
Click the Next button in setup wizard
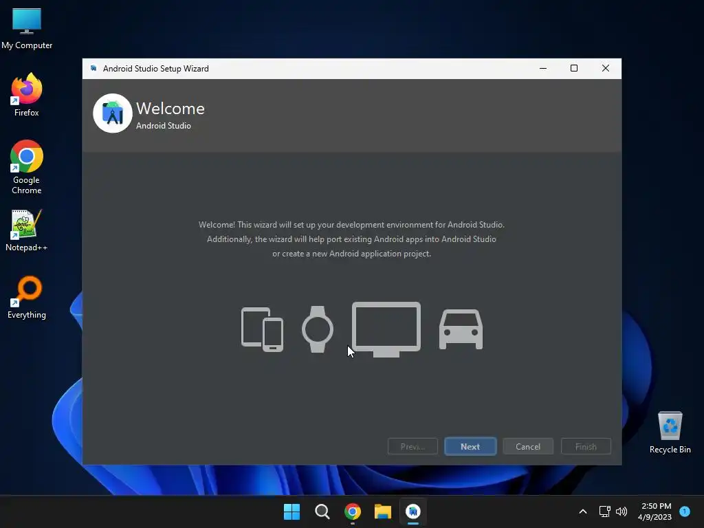point(470,446)
